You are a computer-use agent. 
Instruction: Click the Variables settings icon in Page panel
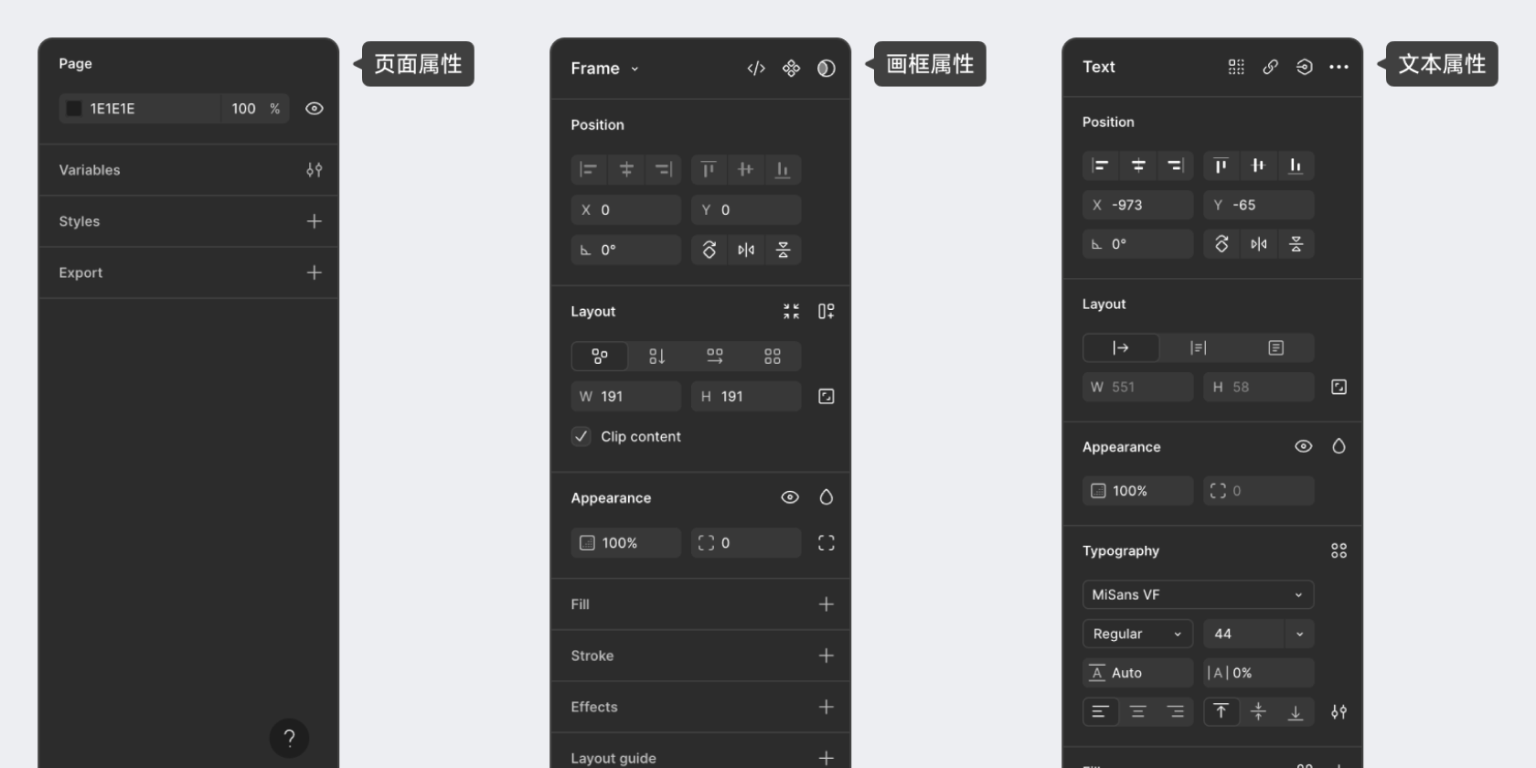pos(314,170)
